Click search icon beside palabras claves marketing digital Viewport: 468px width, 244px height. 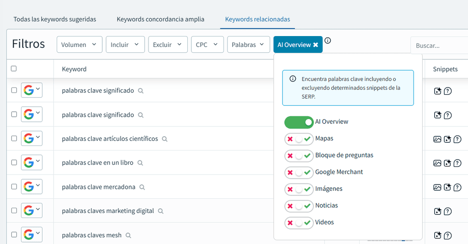coord(161,211)
